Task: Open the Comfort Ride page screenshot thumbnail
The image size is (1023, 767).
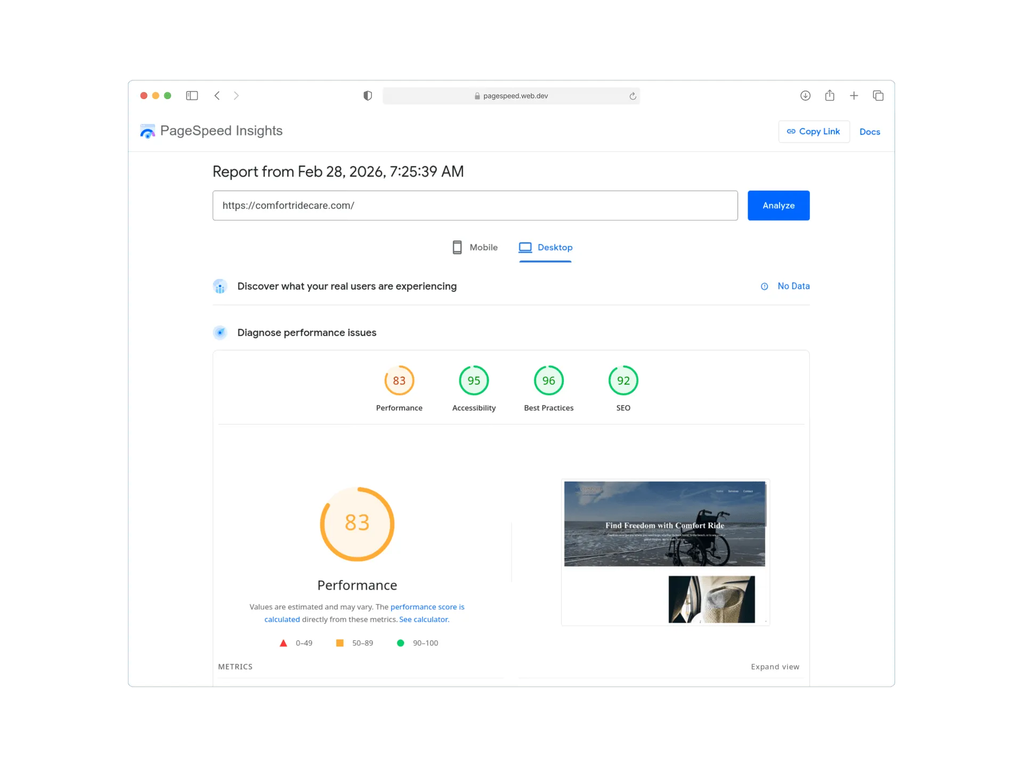Action: [665, 552]
